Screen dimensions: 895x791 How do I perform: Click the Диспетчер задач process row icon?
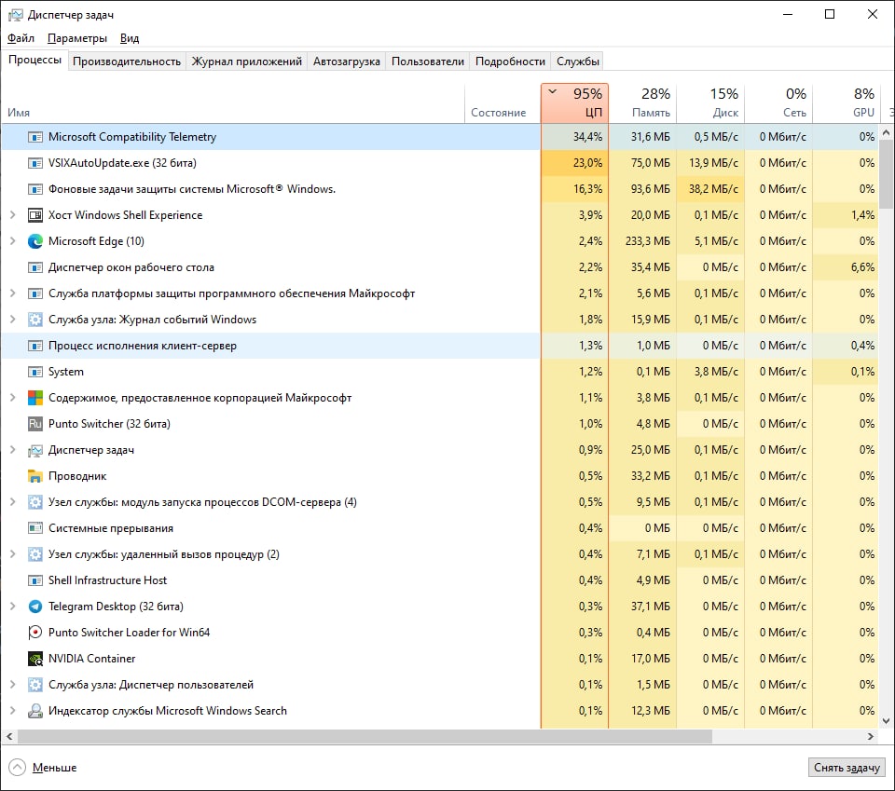pos(35,450)
